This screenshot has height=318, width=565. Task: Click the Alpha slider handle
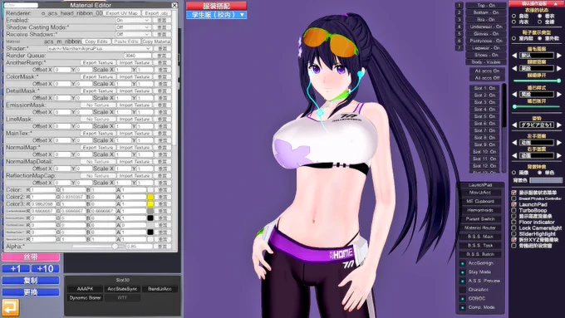click(x=115, y=247)
